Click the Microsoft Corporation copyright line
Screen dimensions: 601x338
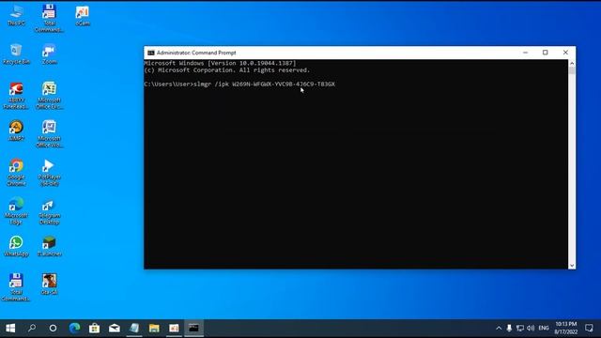pyautogui.click(x=227, y=70)
